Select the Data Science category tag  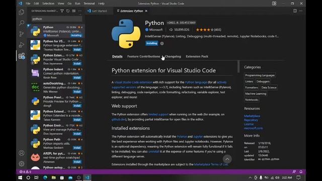pyautogui.click(x=269, y=87)
